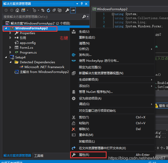Collapse the Setup4 project node

tap(6, 57)
